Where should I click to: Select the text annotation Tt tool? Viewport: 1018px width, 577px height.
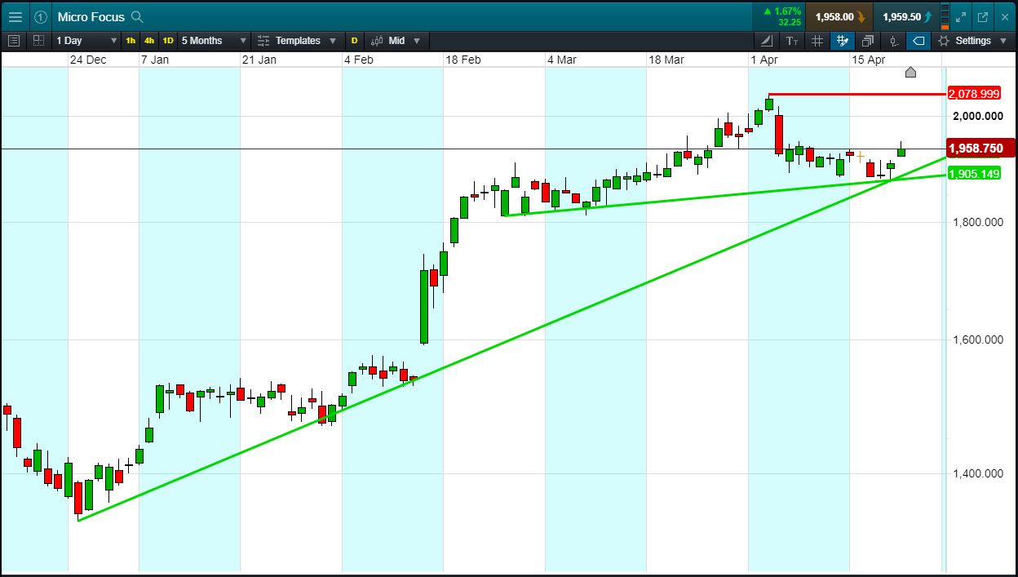click(x=792, y=40)
